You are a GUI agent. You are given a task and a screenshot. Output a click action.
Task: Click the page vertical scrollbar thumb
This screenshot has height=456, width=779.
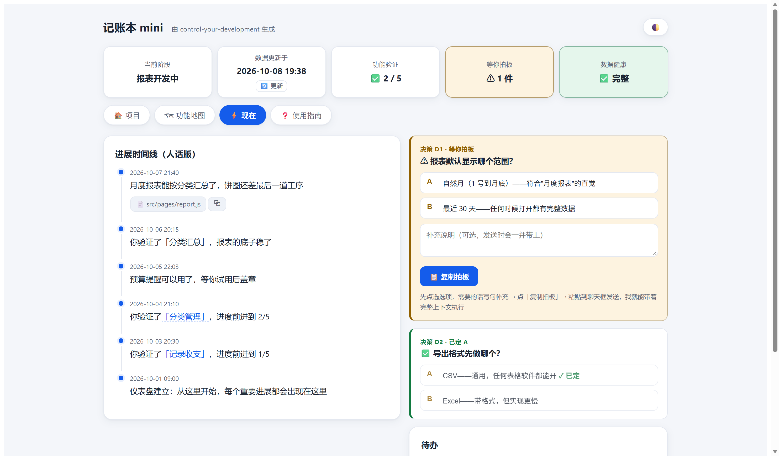point(775,181)
